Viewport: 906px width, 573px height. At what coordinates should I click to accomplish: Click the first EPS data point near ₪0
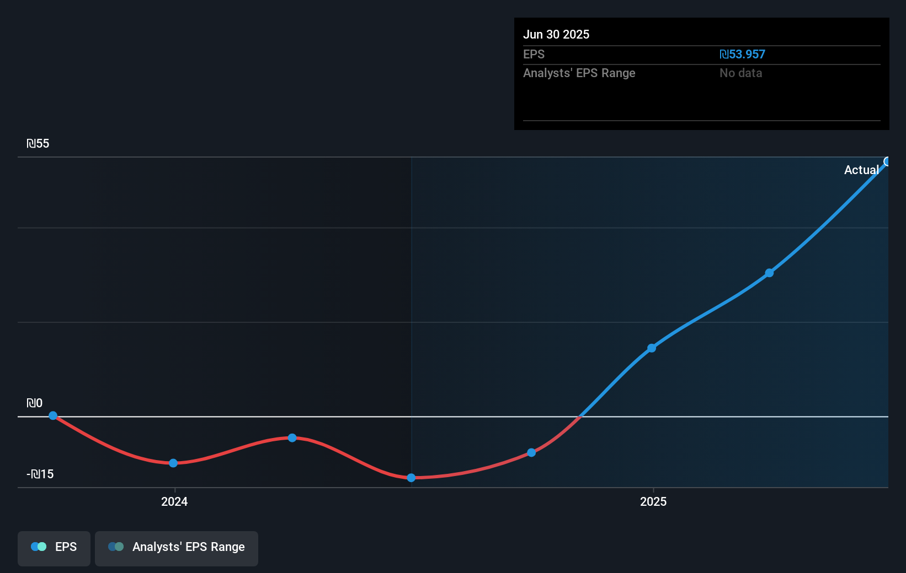[52, 415]
